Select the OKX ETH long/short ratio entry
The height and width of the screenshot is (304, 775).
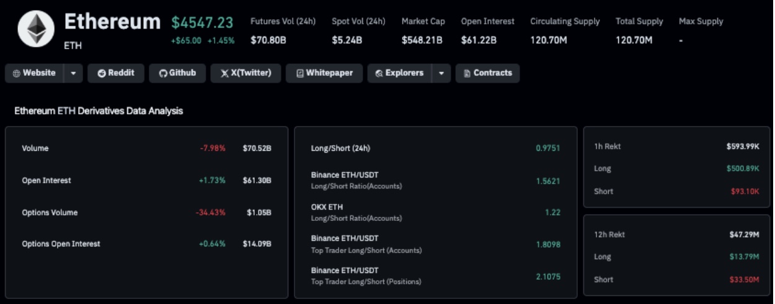point(356,212)
